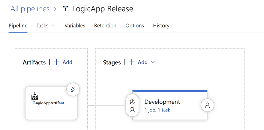The image size is (264, 130).
Task: Open the 1 job, 1 task link
Action: (x=157, y=110)
